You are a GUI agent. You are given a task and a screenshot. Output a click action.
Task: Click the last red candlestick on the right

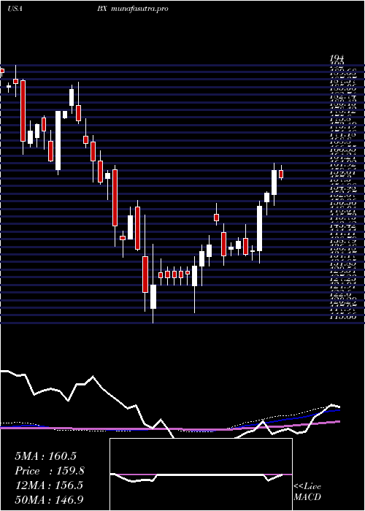point(281,174)
